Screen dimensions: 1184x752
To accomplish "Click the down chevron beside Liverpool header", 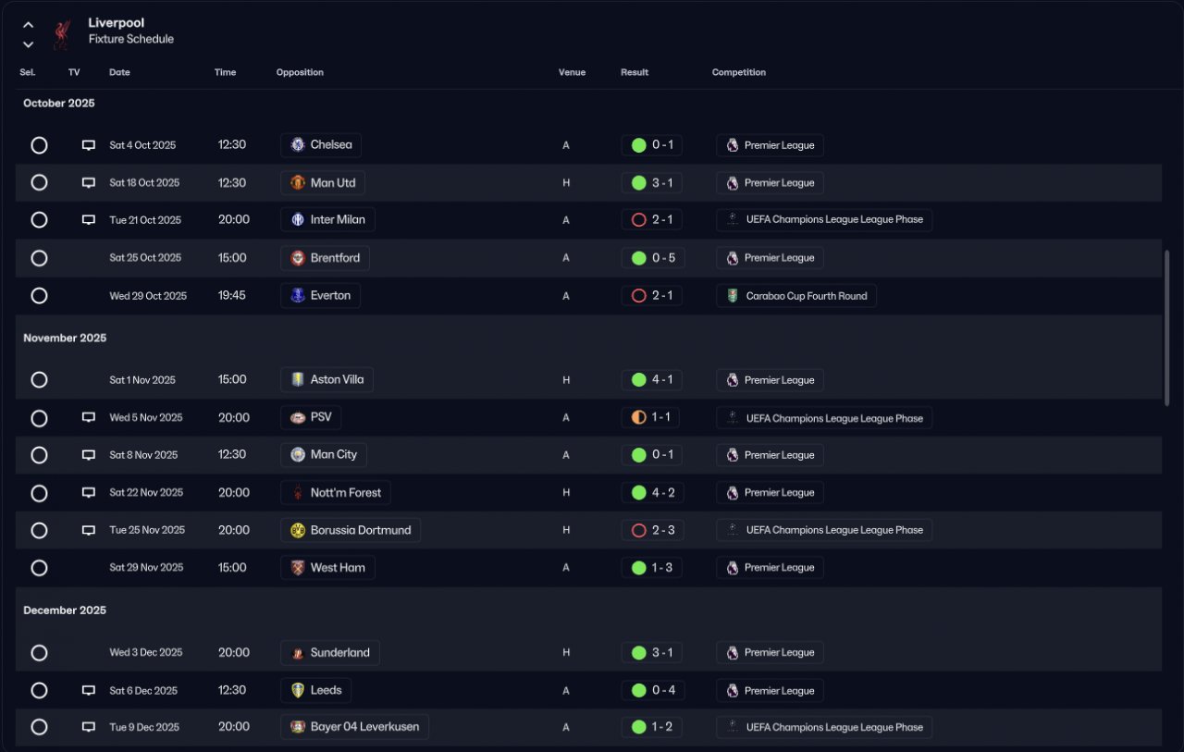I will click(x=29, y=43).
